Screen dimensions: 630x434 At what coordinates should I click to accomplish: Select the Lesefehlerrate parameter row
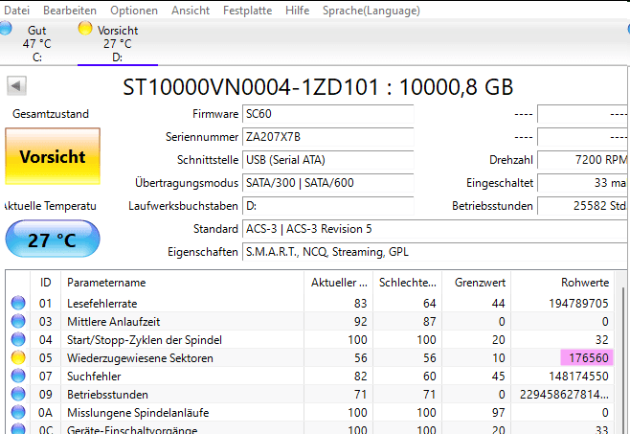[310, 304]
